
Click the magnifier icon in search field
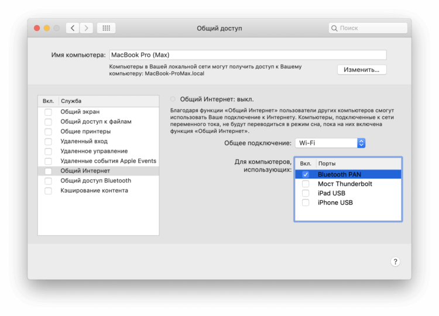coord(334,28)
